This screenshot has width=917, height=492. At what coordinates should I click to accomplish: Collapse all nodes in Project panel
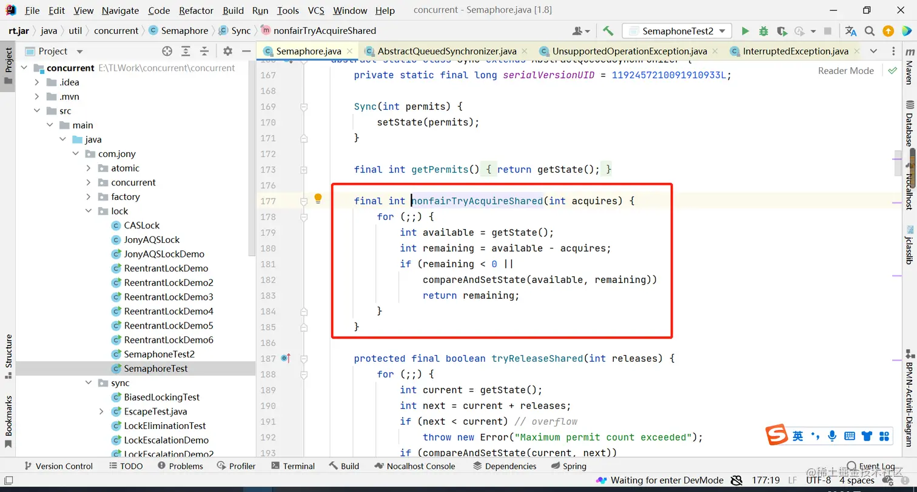(204, 52)
